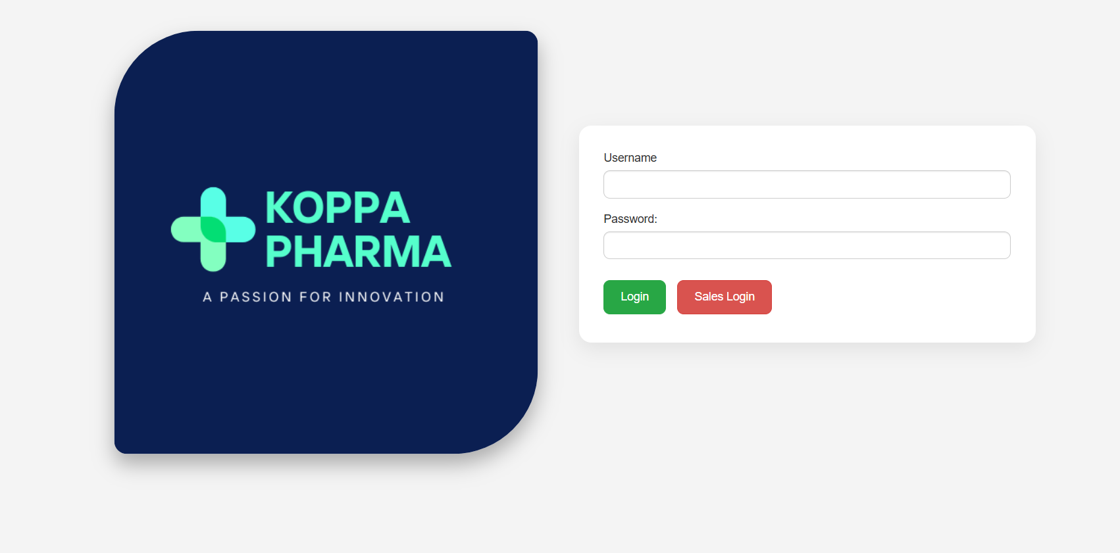Click the left arm of the cross logo
Viewport: 1120px width, 553px height.
(186, 229)
